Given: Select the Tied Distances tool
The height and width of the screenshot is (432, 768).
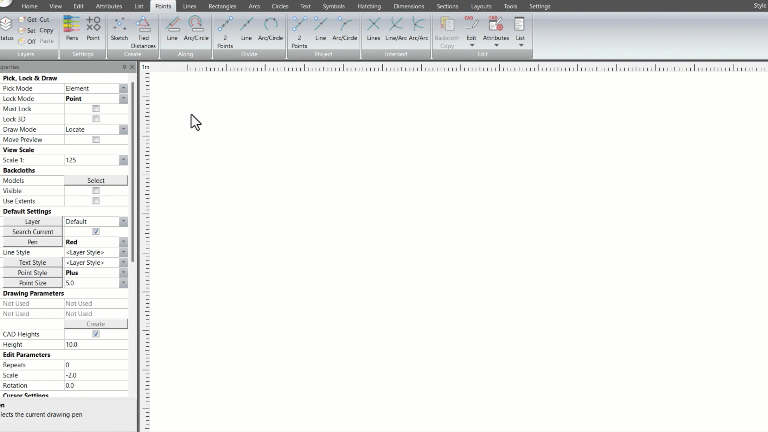Looking at the screenshot, I should (x=143, y=32).
